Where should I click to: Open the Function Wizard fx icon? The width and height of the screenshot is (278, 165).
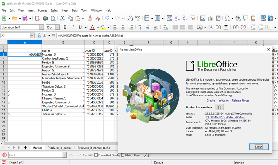tap(40, 36)
